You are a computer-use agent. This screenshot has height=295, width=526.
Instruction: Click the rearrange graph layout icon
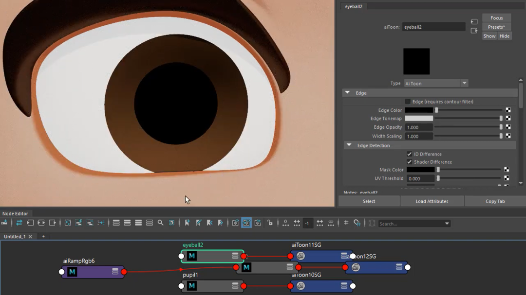(x=101, y=223)
